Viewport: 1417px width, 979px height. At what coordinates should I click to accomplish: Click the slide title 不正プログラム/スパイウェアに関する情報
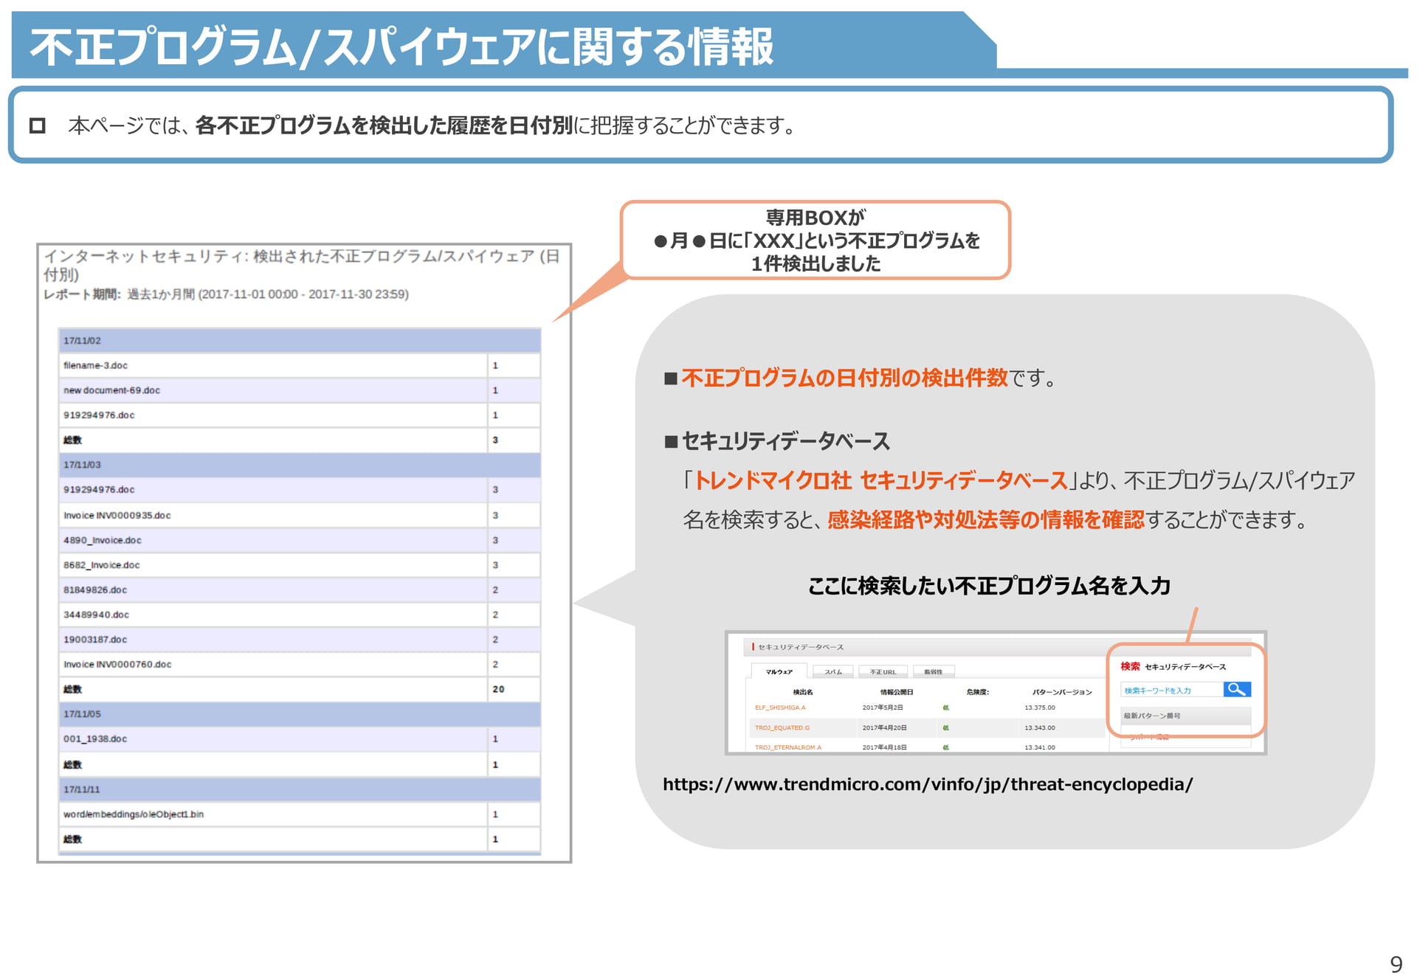point(401,46)
